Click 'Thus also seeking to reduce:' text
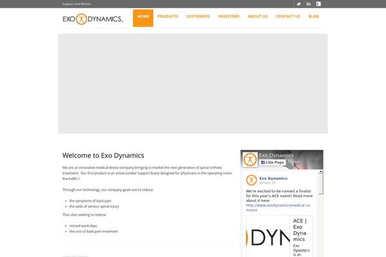386x257 pixels. click(84, 215)
